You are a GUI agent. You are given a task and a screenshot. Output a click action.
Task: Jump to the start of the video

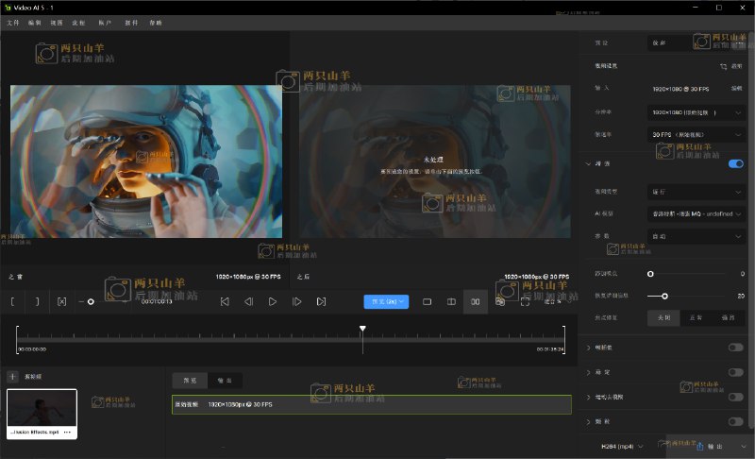point(225,301)
